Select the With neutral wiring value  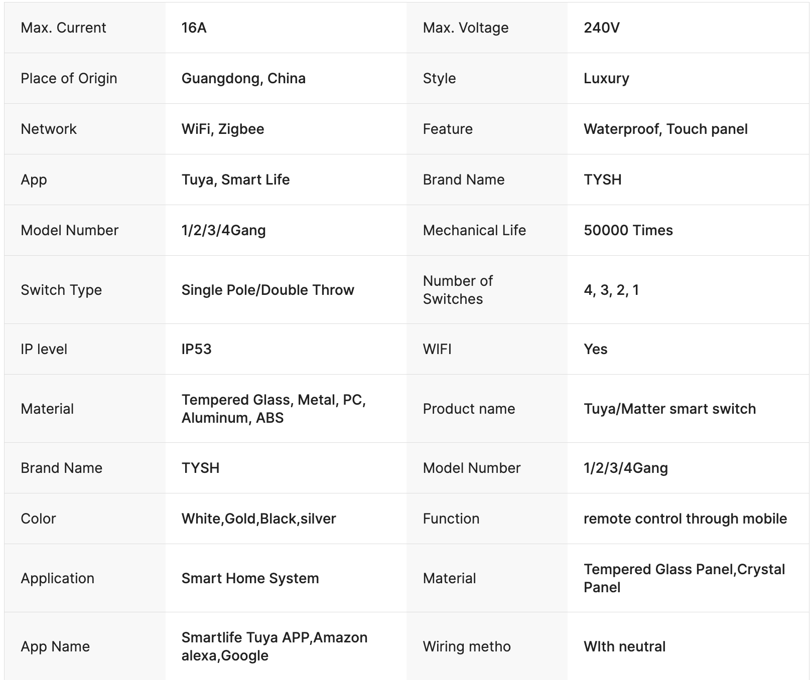(624, 646)
